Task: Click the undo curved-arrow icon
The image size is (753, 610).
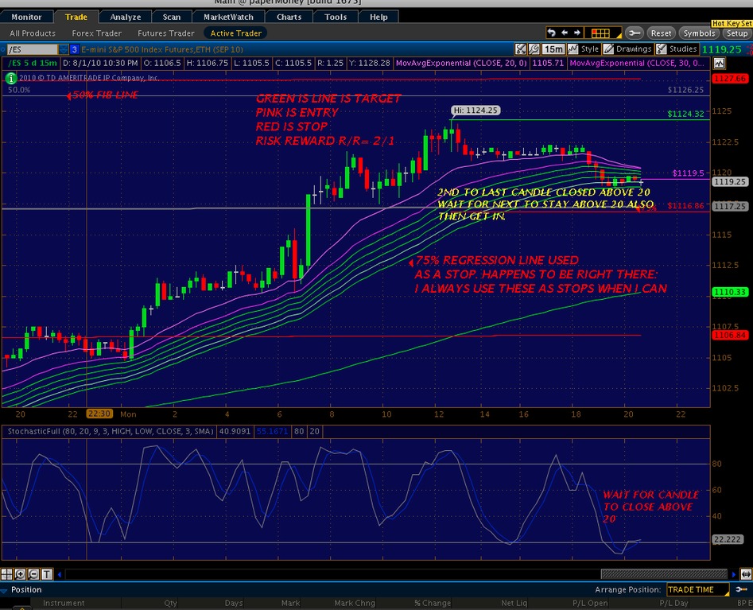Action: click(551, 33)
